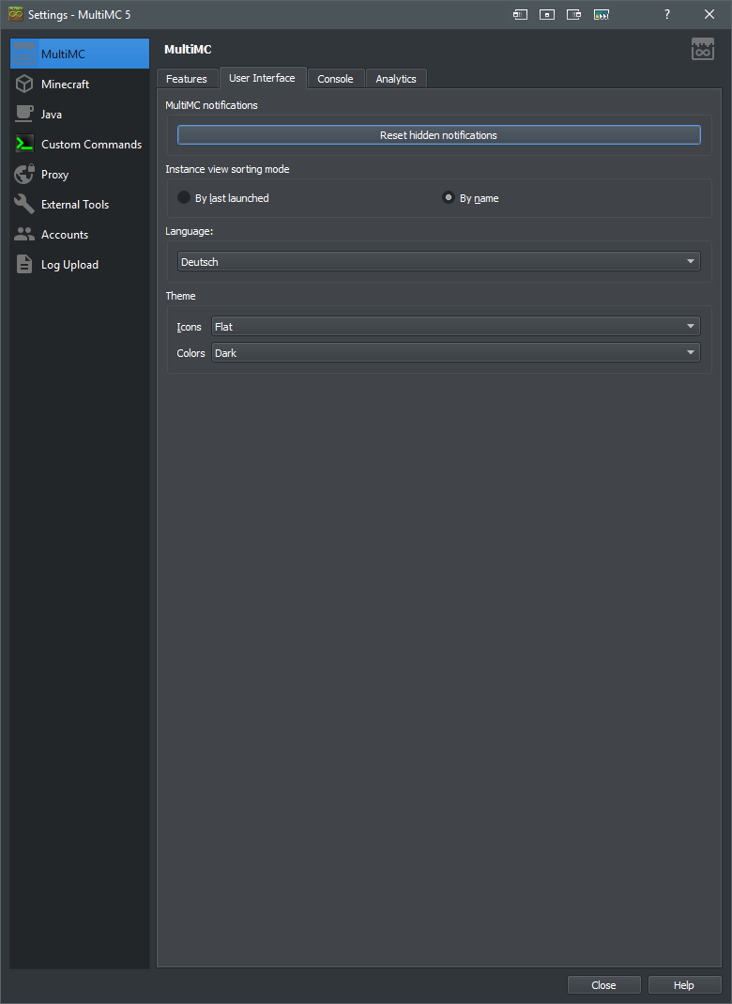The height and width of the screenshot is (1004, 732).
Task: Enable sorting instances by name
Action: (x=448, y=197)
